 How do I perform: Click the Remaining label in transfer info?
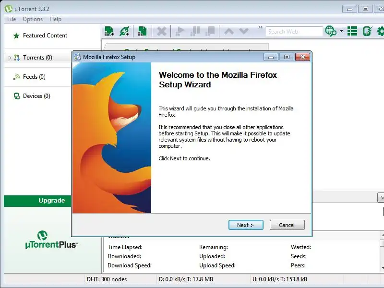click(x=214, y=247)
